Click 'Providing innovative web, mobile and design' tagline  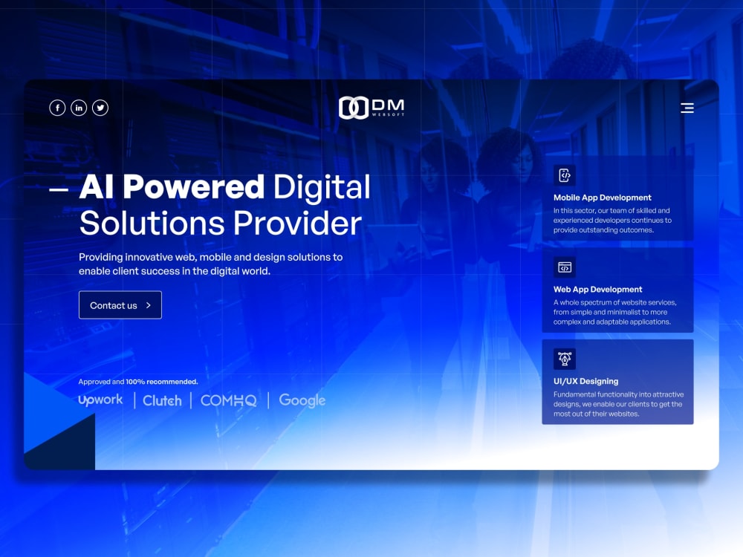coord(210,264)
